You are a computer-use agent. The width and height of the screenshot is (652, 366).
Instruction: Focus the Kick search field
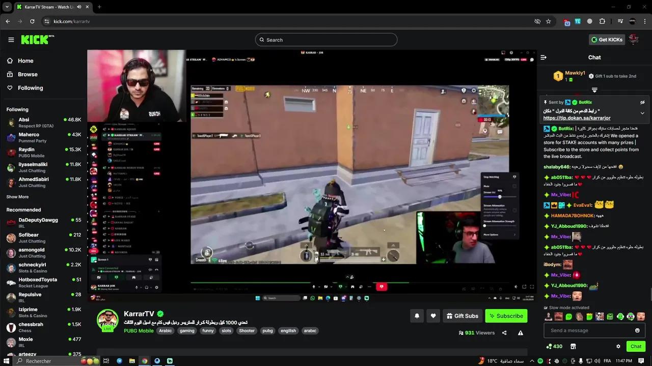(326, 40)
